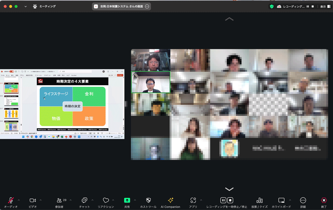Open 投票 / クイズ polls icon
The width and height of the screenshot is (333, 210).
click(260, 201)
